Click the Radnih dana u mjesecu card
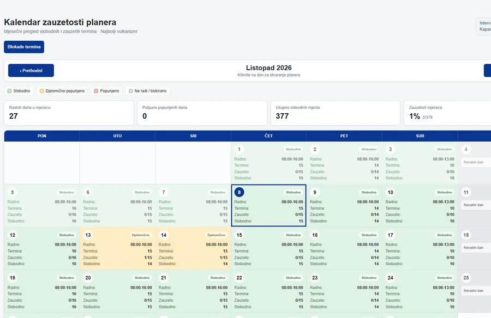491x318 pixels. [x=69, y=113]
